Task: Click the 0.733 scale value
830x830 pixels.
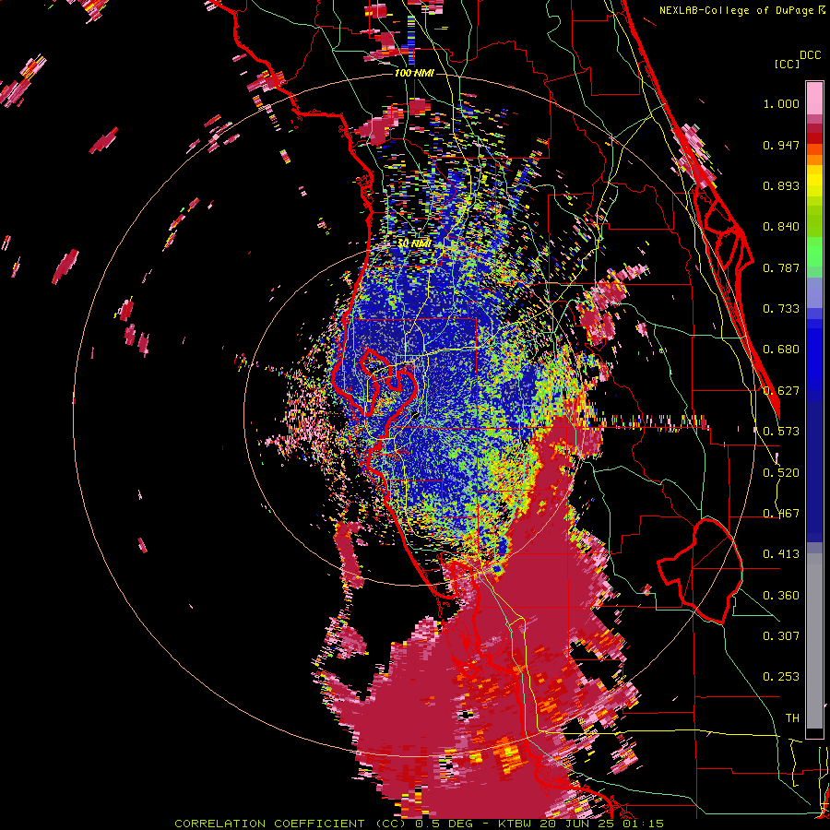Action: (781, 309)
